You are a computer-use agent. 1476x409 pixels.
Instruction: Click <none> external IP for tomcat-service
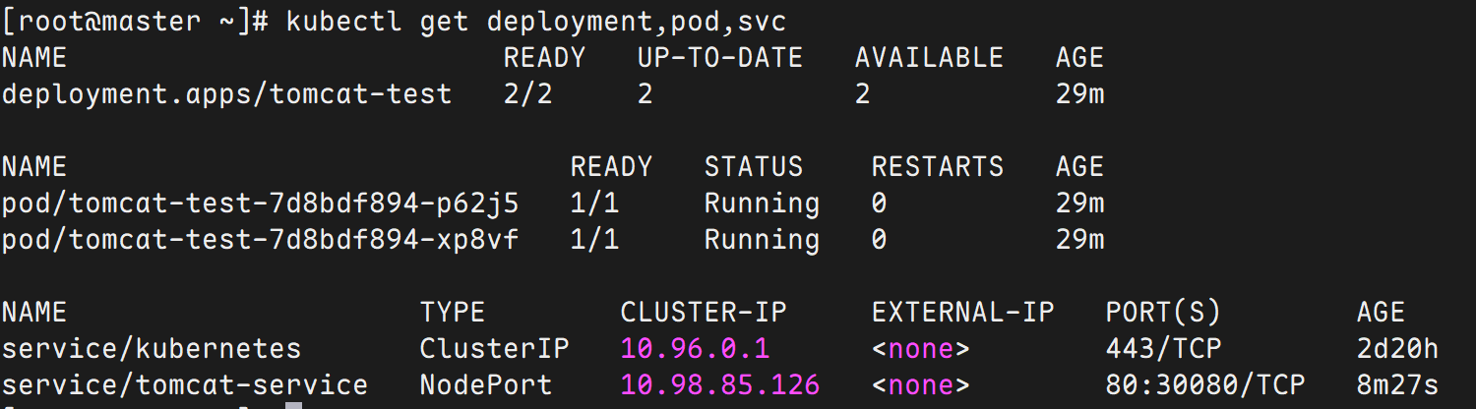tap(921, 385)
